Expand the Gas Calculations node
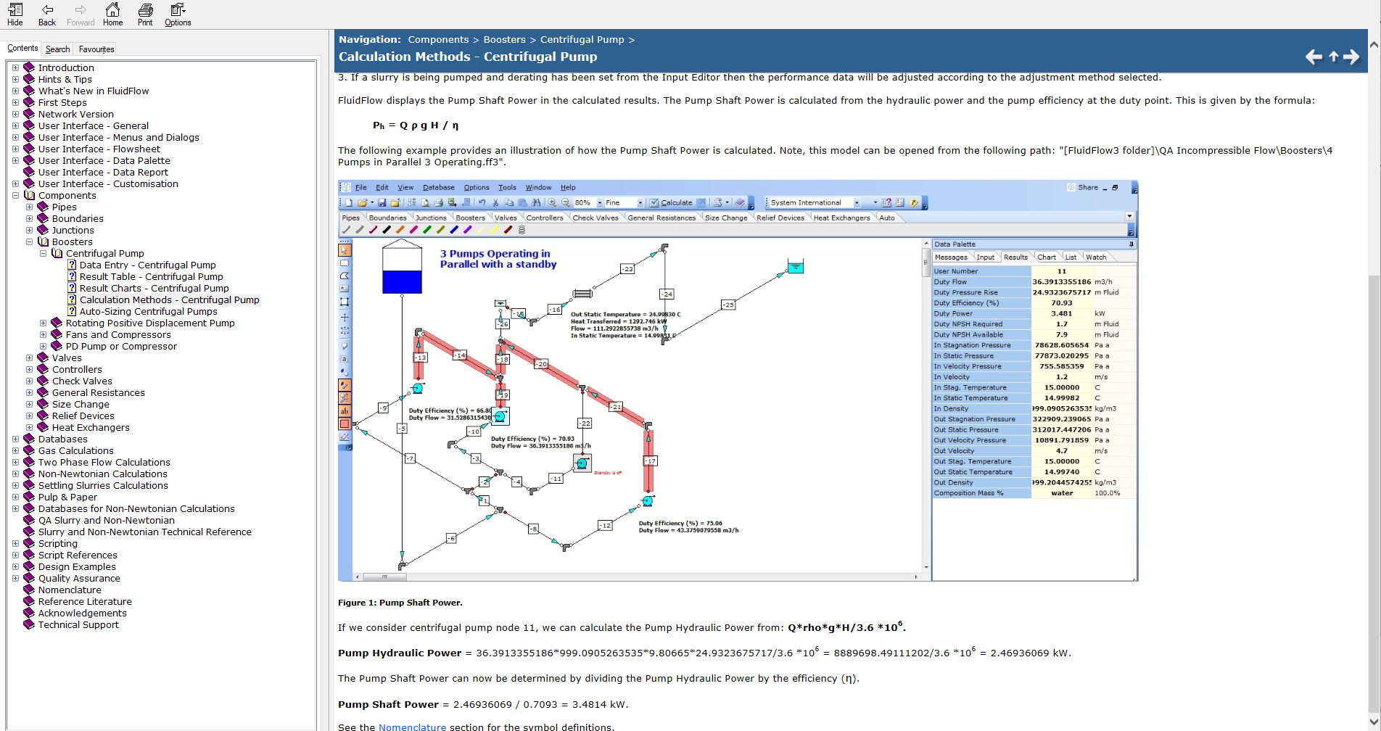 pos(15,451)
